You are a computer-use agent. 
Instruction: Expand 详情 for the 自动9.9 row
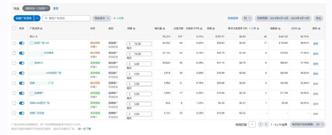pyautogui.click(x=93, y=67)
